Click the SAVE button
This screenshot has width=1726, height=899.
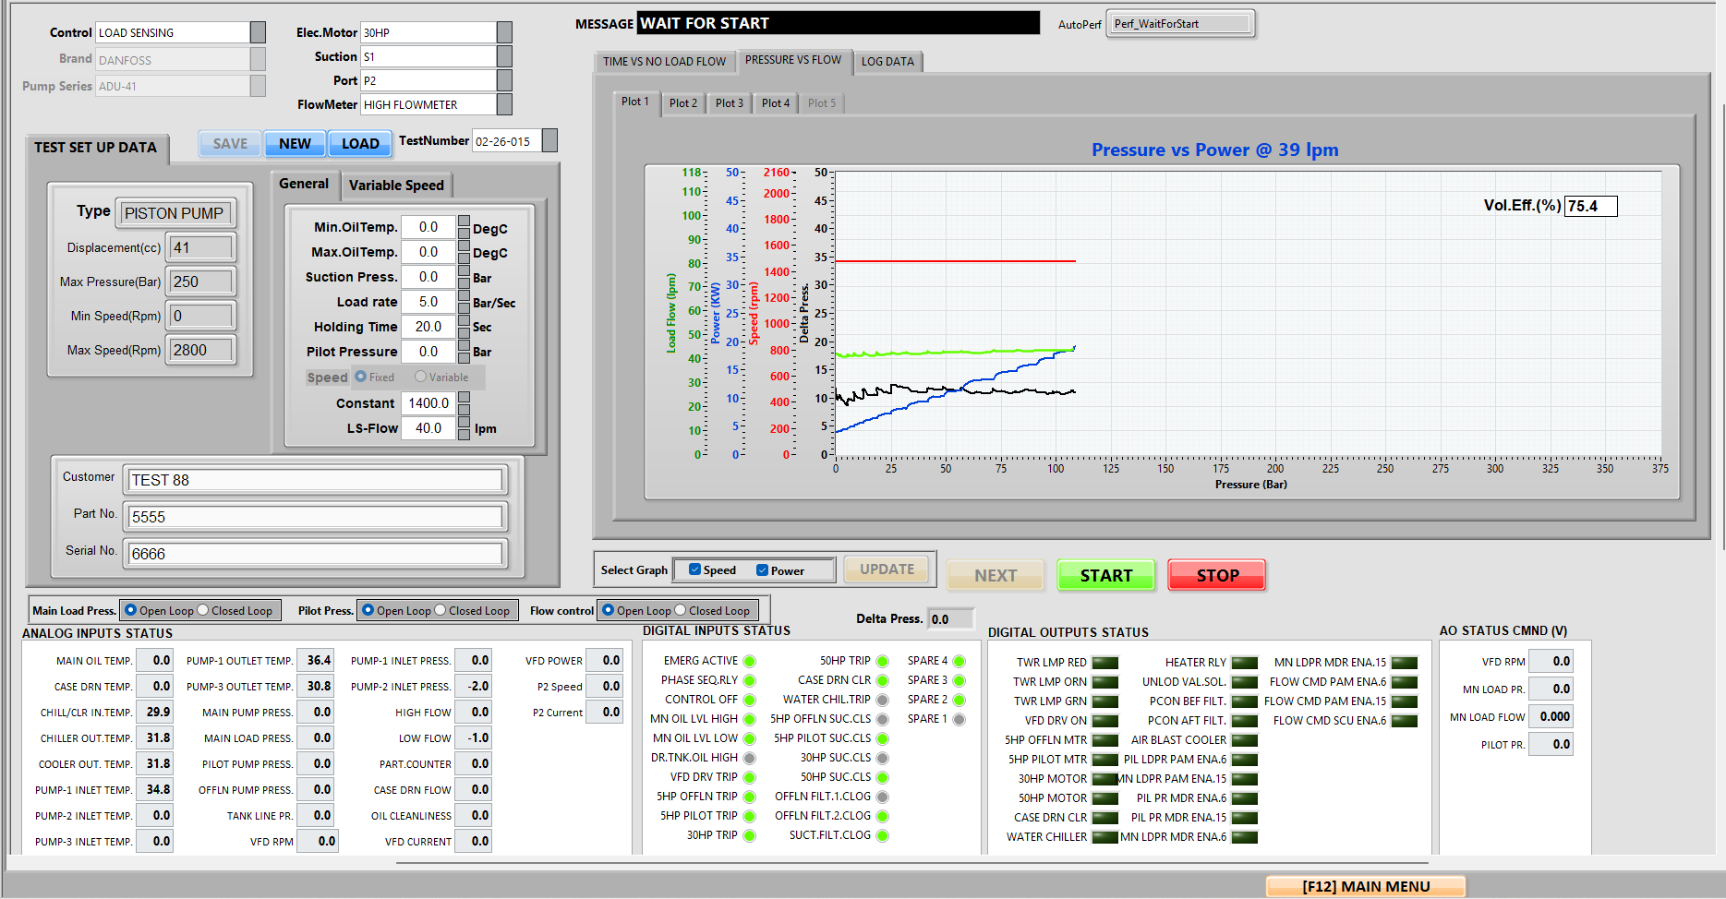[x=230, y=144]
